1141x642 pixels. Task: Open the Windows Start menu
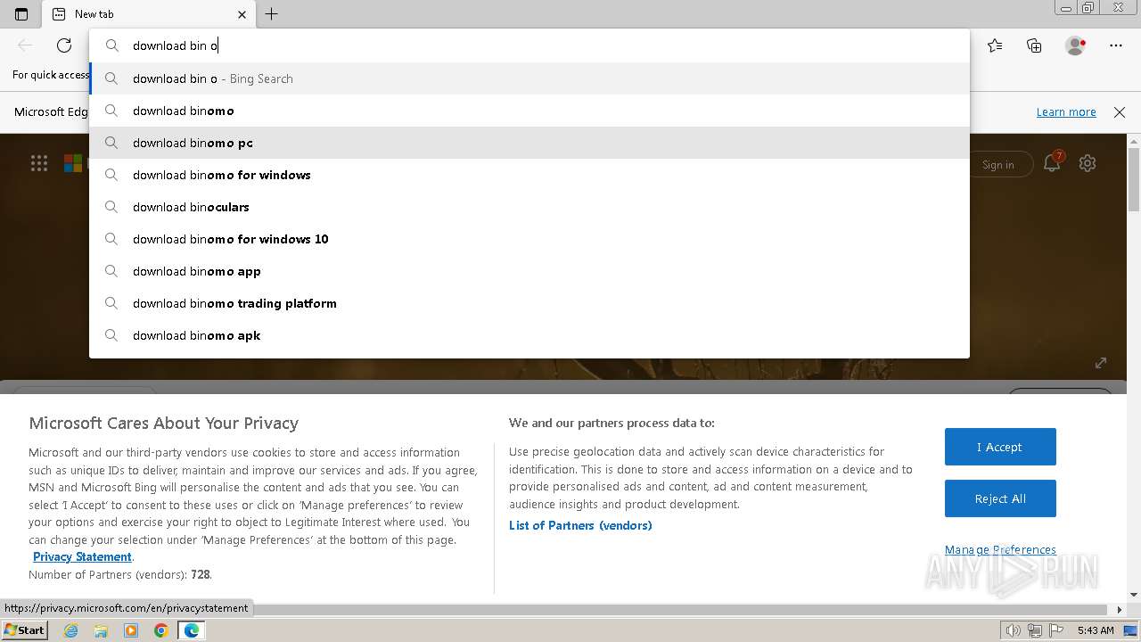[x=24, y=630]
